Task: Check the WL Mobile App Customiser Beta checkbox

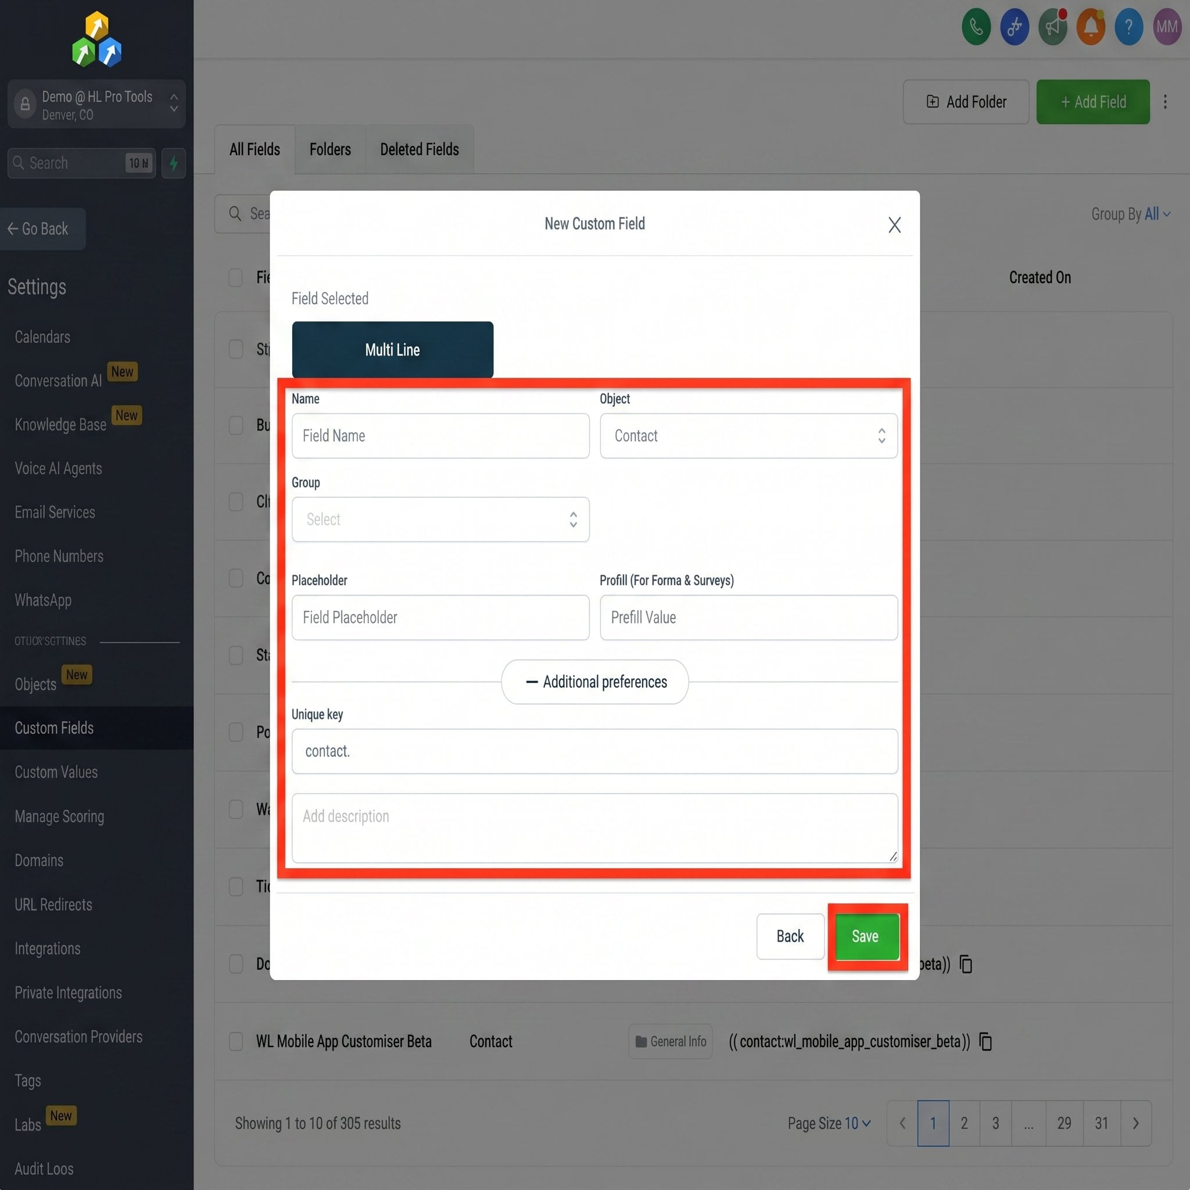Action: pos(236,1041)
